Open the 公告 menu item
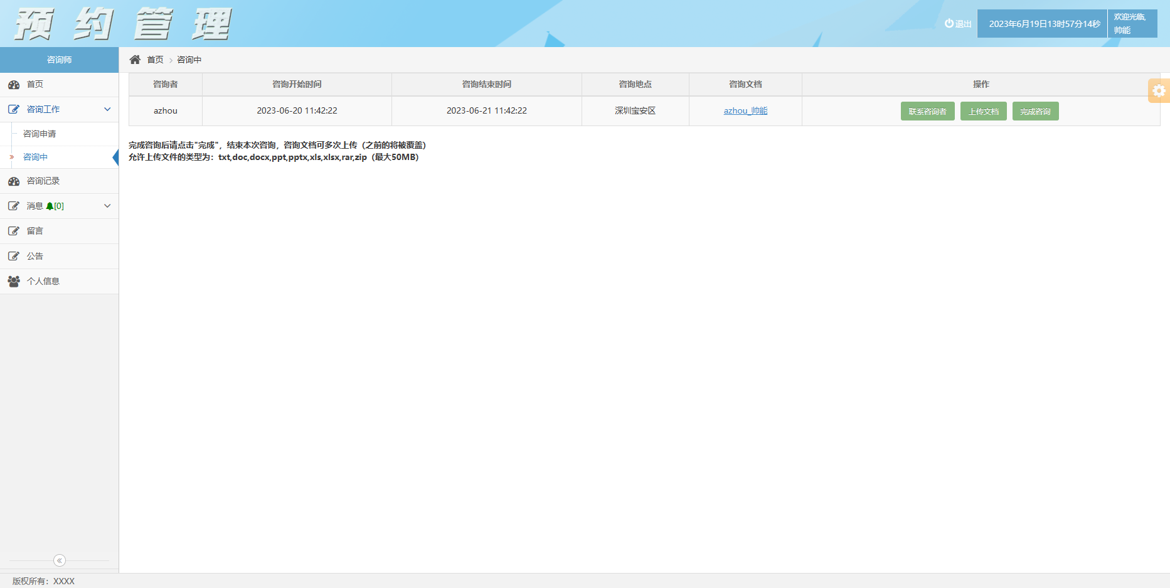The height and width of the screenshot is (588, 1170). click(59, 256)
